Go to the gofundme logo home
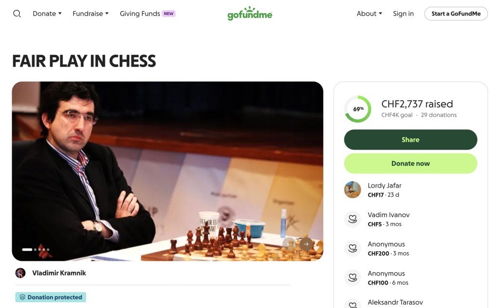This screenshot has height=308, width=498. [x=249, y=13]
